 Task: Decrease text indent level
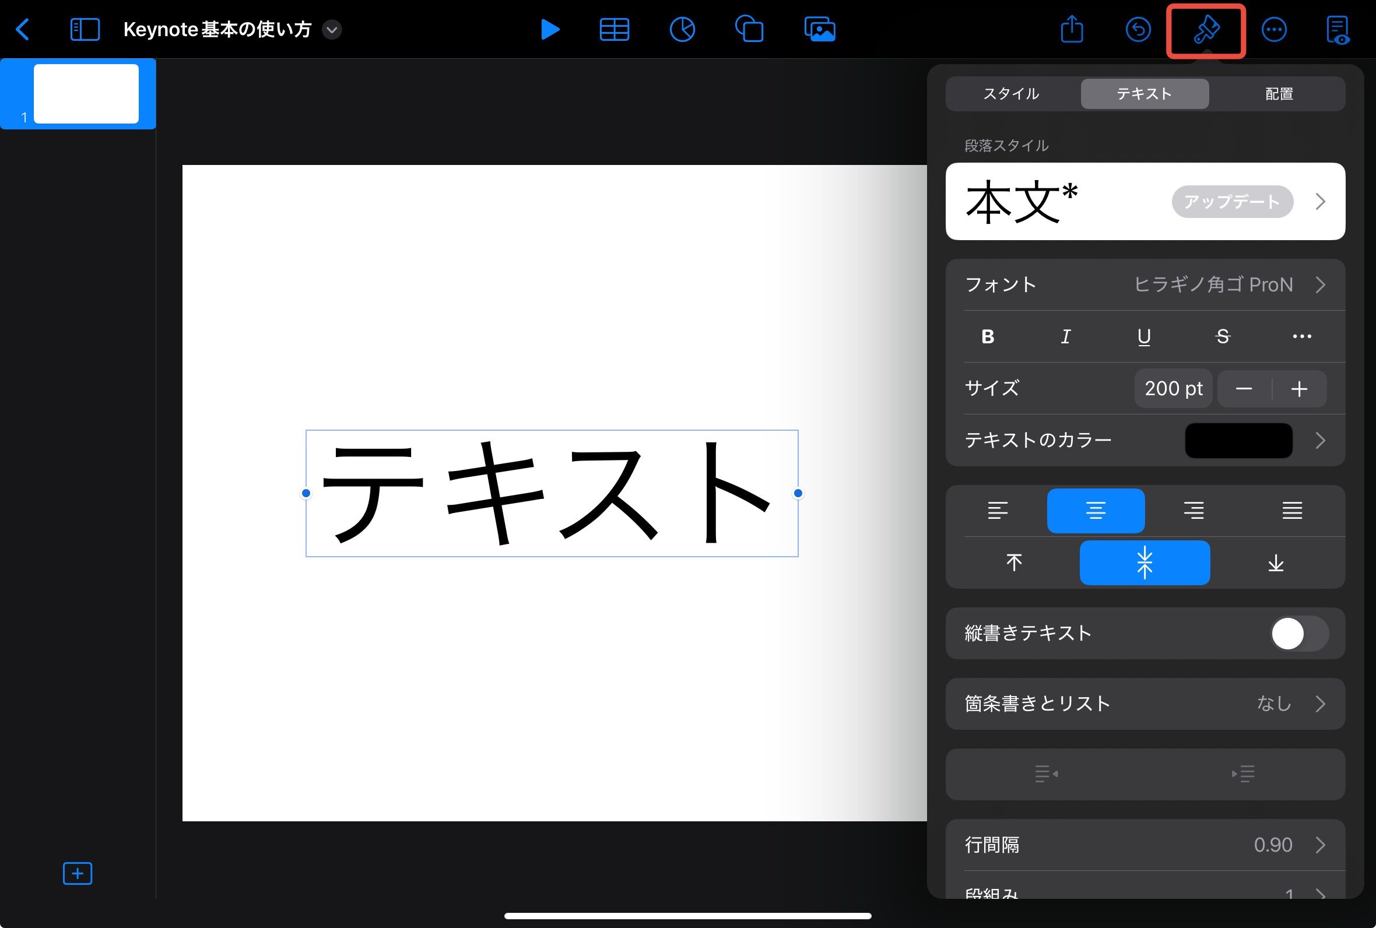pyautogui.click(x=1047, y=774)
